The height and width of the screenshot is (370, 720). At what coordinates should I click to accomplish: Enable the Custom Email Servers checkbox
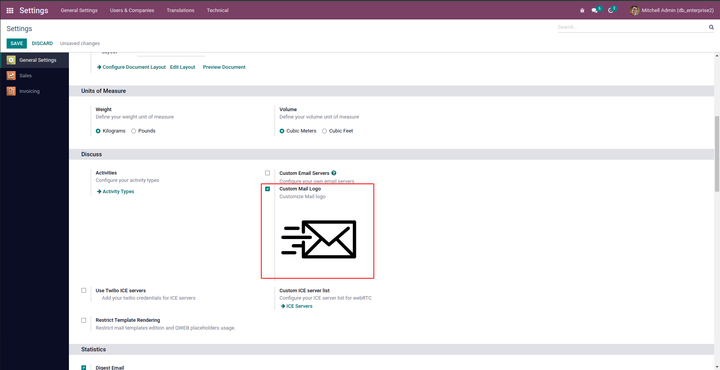point(268,173)
